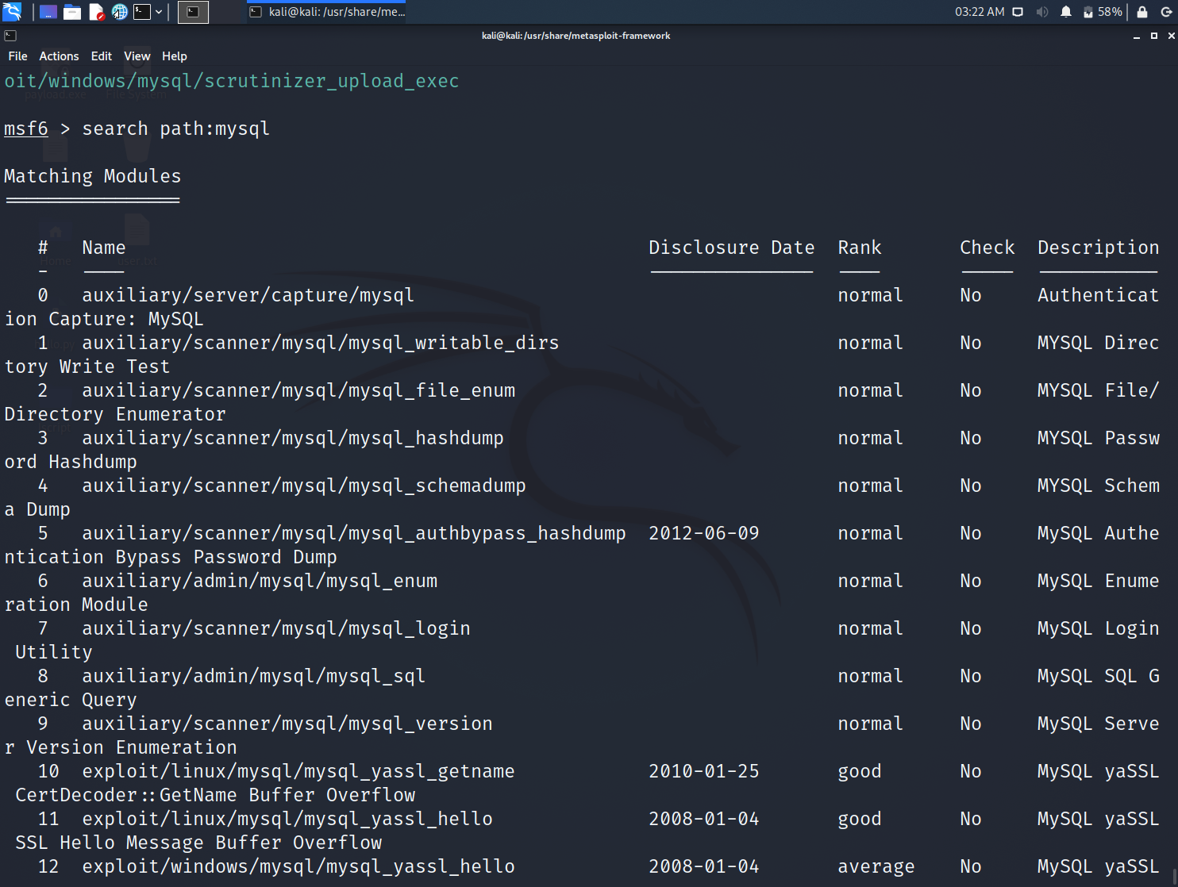1178x887 pixels.
Task: Select exploit/windows/mysql/mysql_yassl_hello path
Action: coord(298,866)
